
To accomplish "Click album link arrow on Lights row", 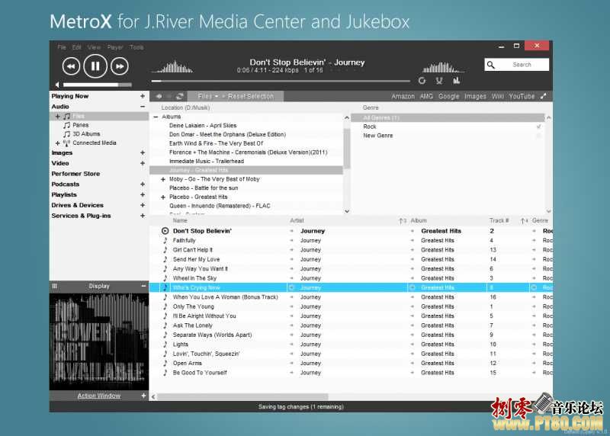I will 413,345.
